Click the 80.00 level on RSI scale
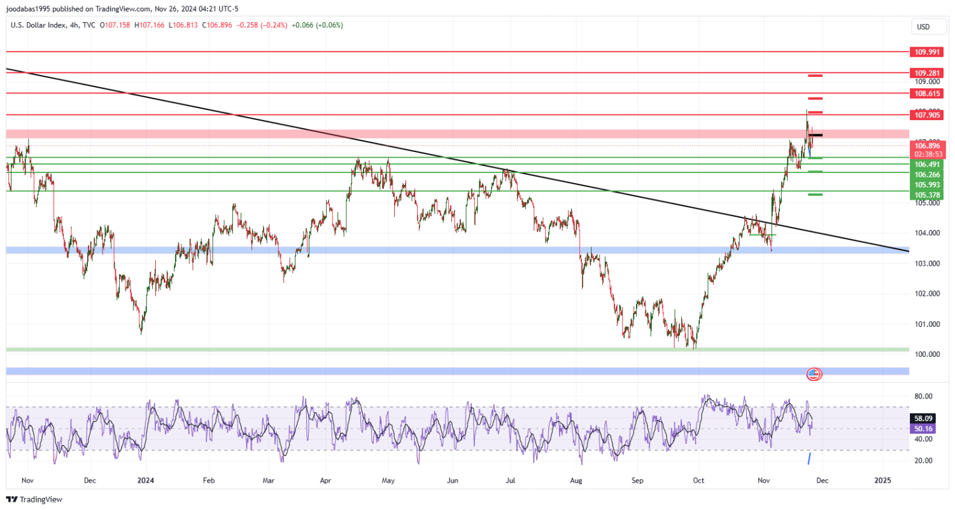955x510 pixels. coord(924,396)
